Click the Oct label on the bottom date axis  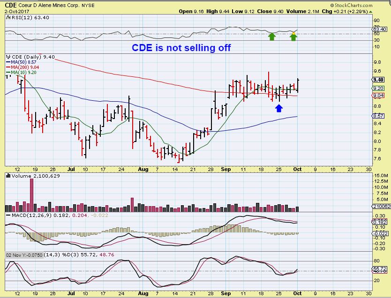pyautogui.click(x=297, y=293)
